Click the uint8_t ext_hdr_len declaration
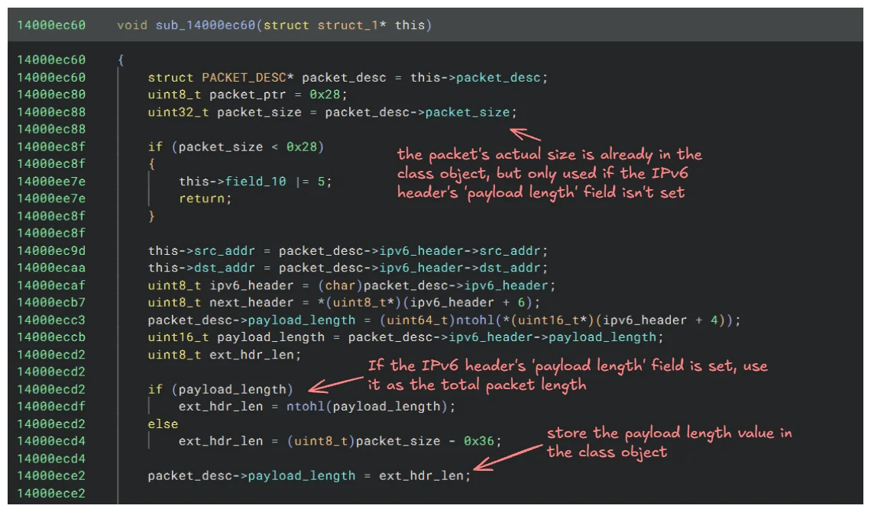Screen dimensions: 871x512 [225, 355]
